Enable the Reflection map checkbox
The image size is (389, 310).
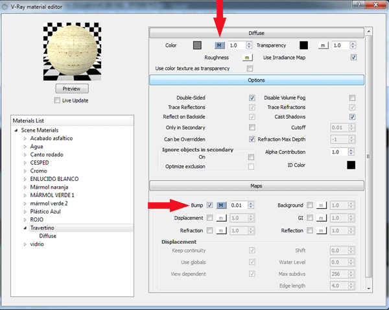310,230
